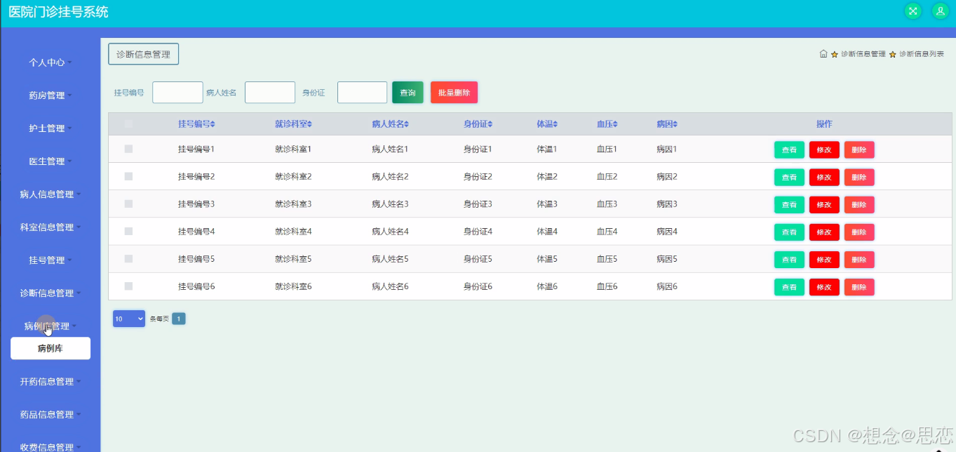
Task: Click 查看 for 挂号编号4 row
Action: (x=789, y=232)
